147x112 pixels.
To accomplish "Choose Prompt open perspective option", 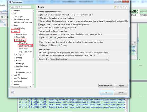I will [x=59, y=45].
